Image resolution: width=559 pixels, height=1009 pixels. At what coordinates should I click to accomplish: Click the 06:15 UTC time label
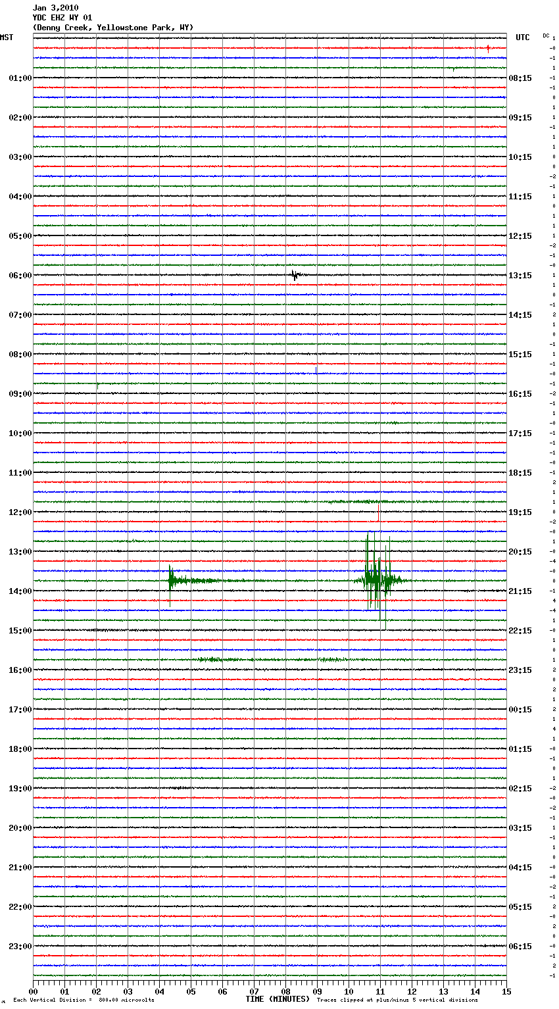coord(520,947)
